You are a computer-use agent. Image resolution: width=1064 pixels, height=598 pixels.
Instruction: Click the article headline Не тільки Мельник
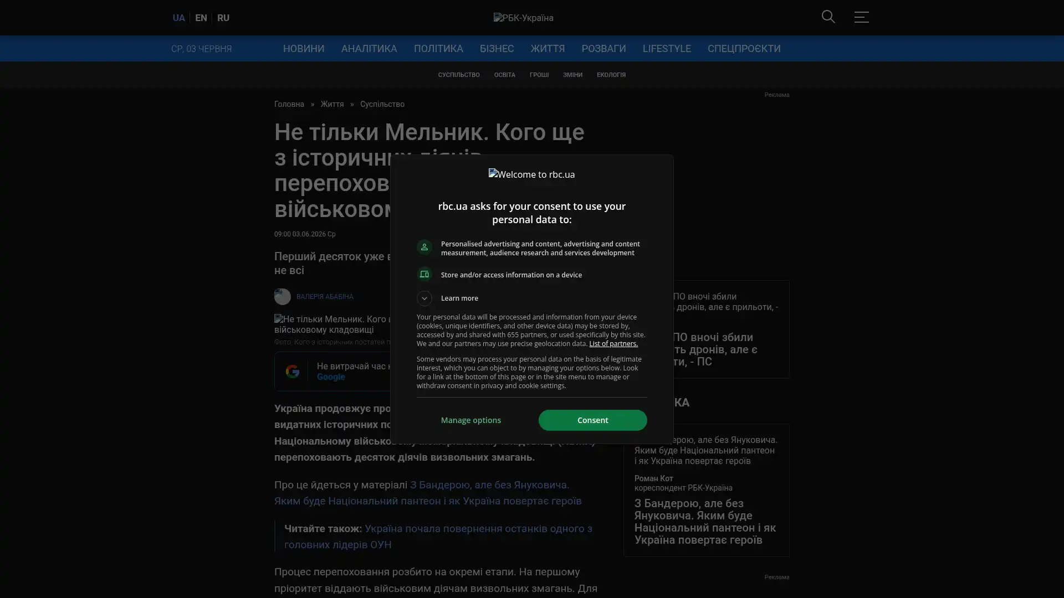tap(429, 171)
